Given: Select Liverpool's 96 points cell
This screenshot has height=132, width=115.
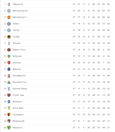Looking at the screenshot, I should (x=109, y=4).
